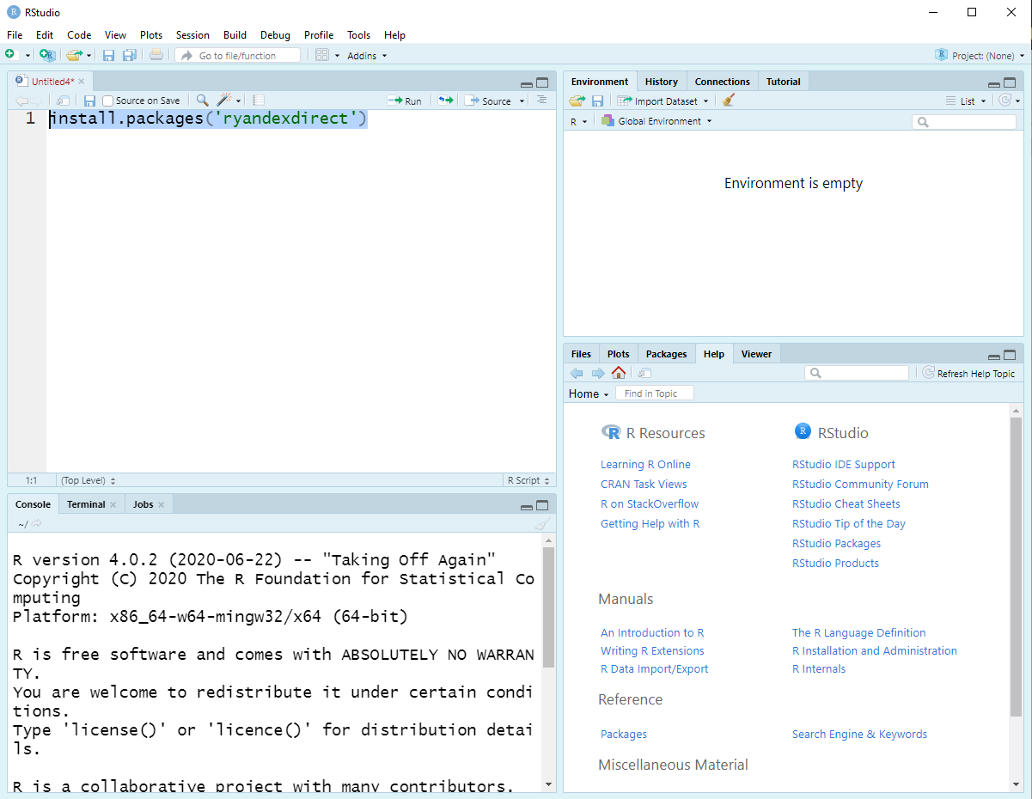Click the create a project icon
The image size is (1032, 799).
pyautogui.click(x=48, y=55)
